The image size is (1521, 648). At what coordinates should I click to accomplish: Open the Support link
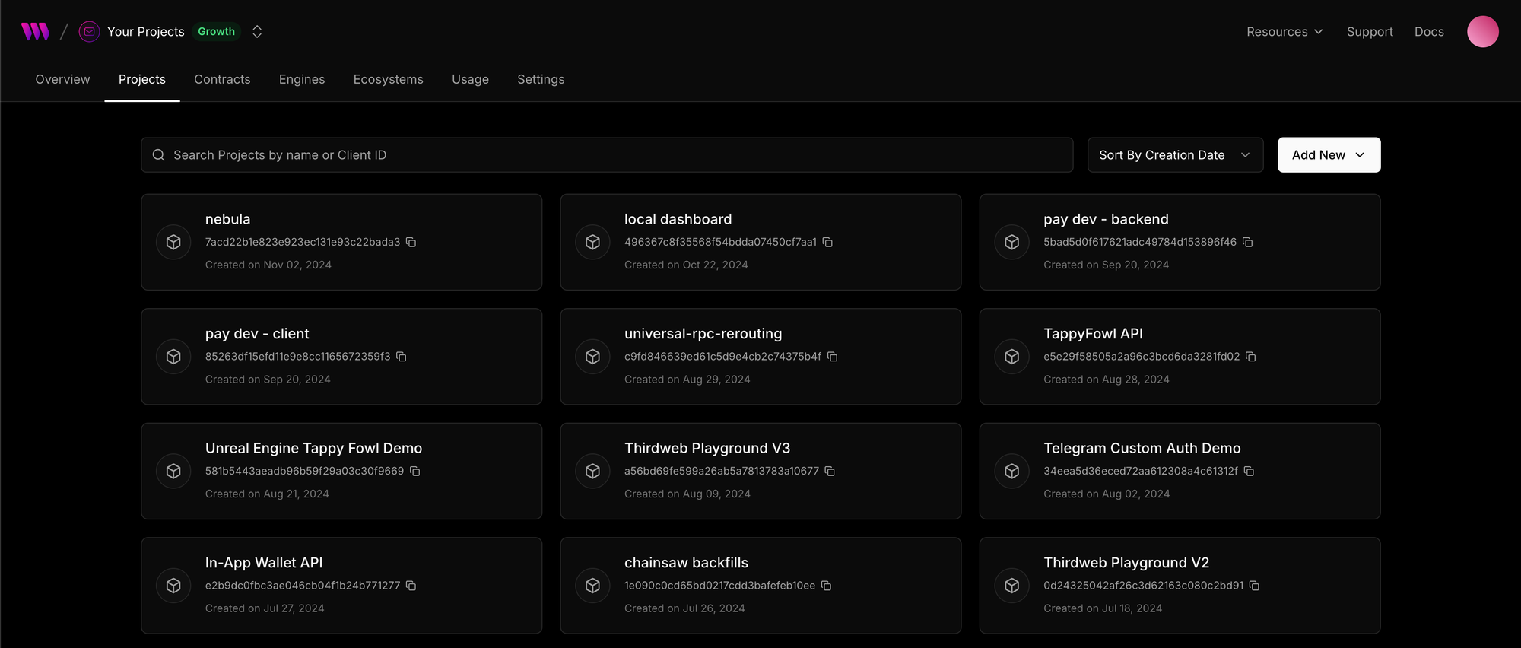[1370, 31]
